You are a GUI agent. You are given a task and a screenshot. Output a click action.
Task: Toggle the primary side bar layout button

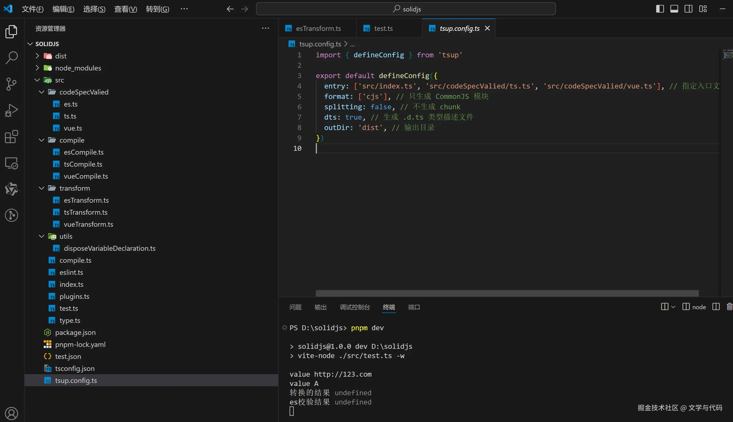(x=660, y=9)
